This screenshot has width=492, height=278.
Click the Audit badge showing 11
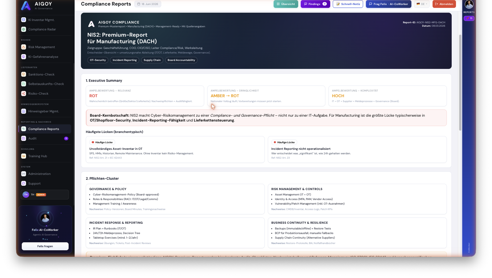pyautogui.click(x=66, y=139)
